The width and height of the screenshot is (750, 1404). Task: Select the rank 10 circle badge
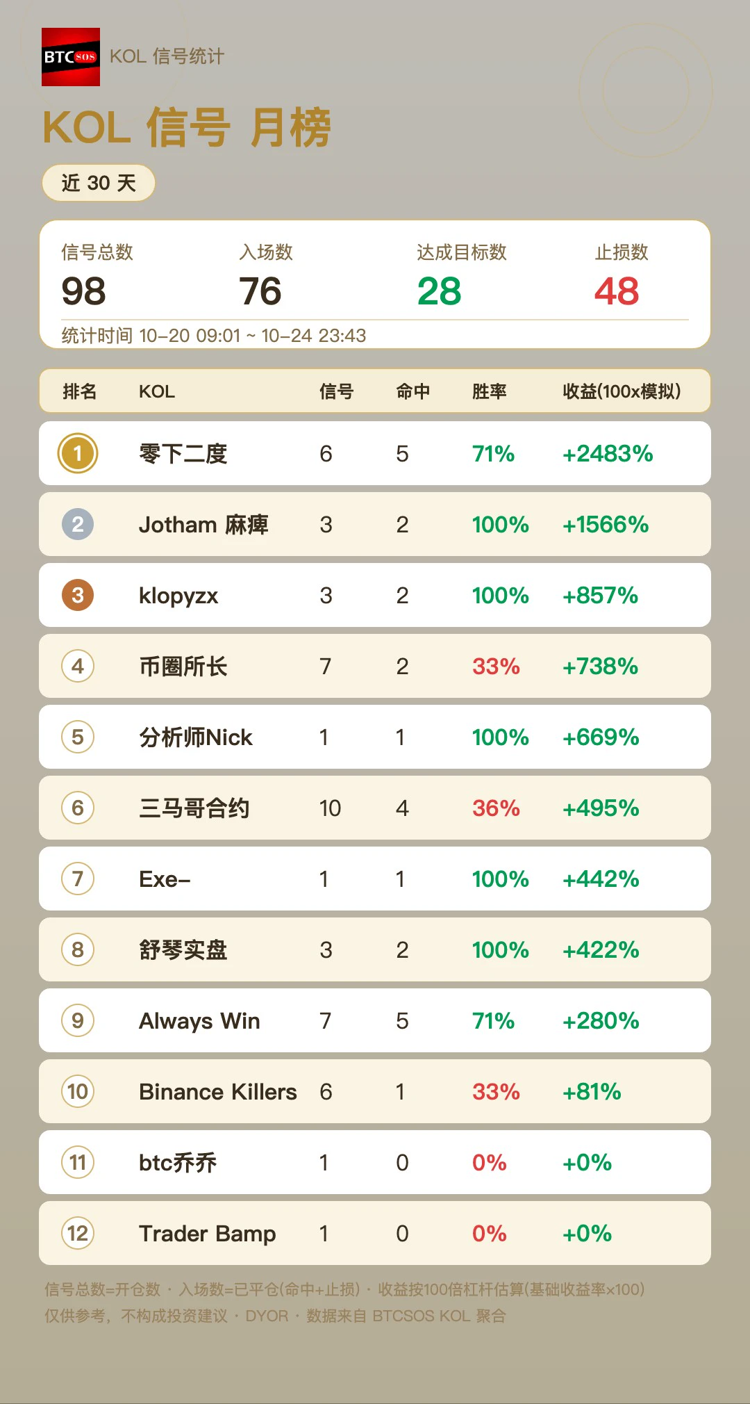click(x=78, y=1091)
